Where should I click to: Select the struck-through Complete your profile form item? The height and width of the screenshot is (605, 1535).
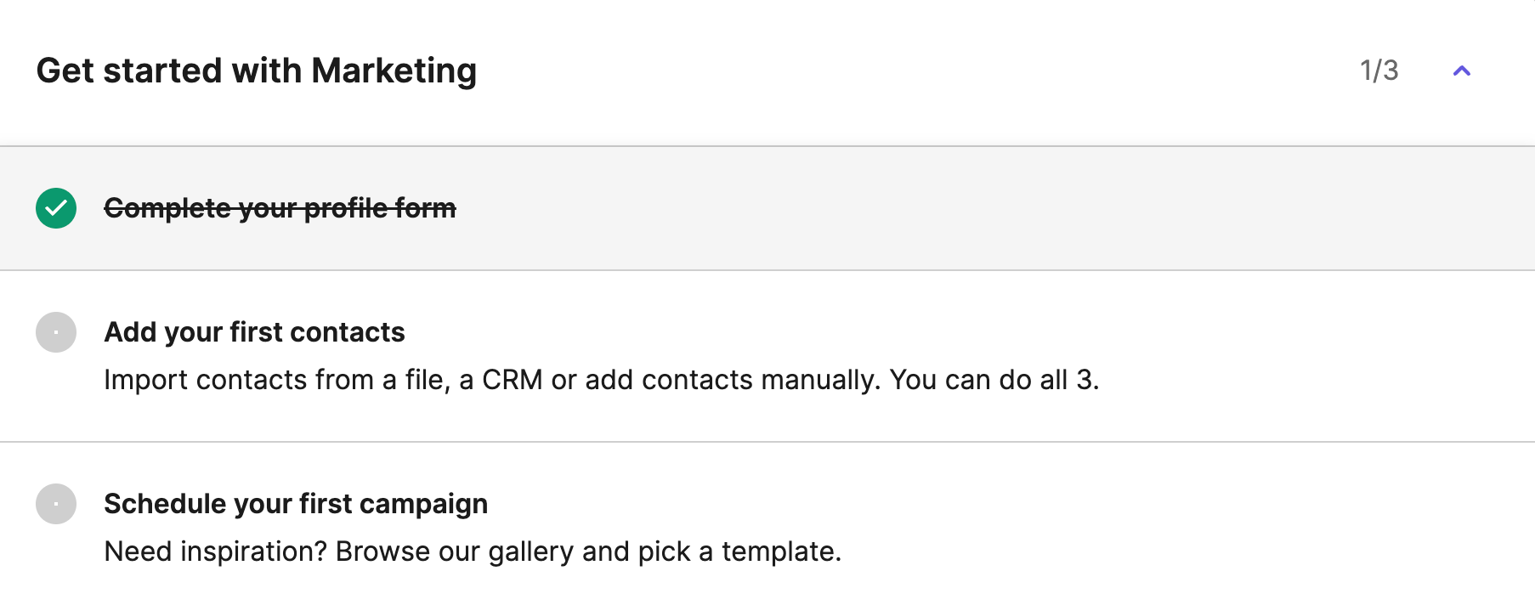pyautogui.click(x=280, y=208)
